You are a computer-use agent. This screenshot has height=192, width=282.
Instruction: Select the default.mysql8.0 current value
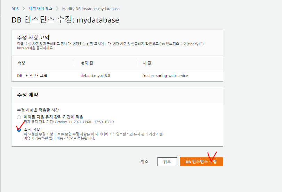[95, 76]
